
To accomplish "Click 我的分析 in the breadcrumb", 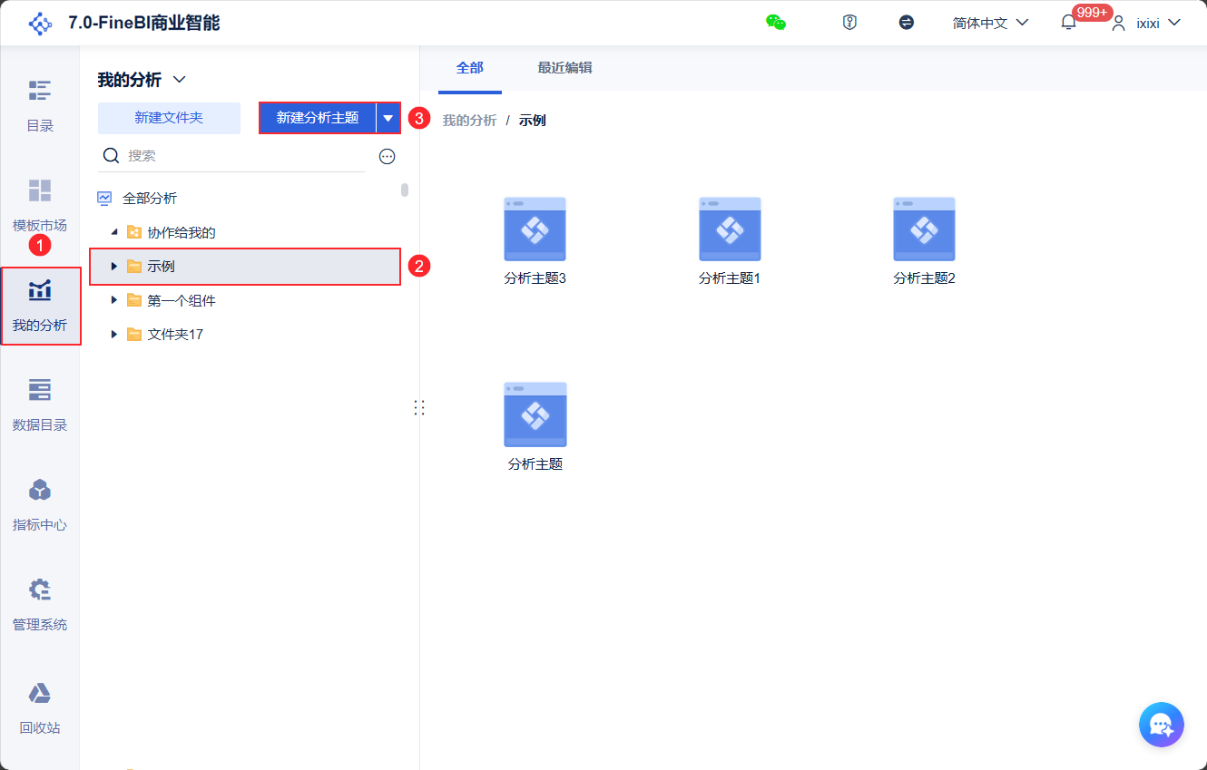I will pyautogui.click(x=469, y=121).
